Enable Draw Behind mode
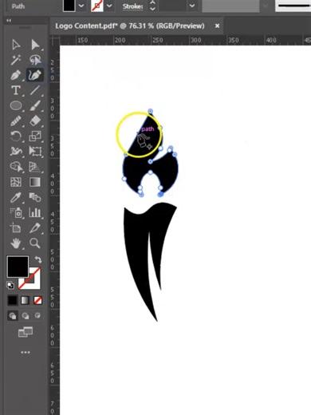This screenshot has width=311, height=415. point(26,316)
